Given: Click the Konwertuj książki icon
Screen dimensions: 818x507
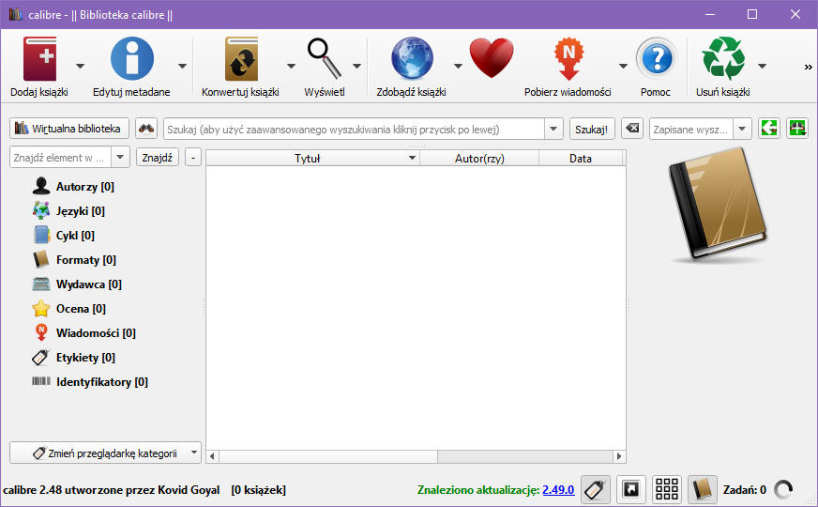Looking at the screenshot, I should [x=240, y=58].
